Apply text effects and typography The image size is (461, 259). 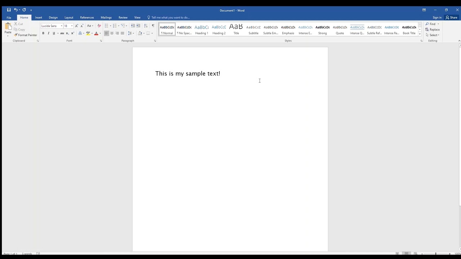80,33
